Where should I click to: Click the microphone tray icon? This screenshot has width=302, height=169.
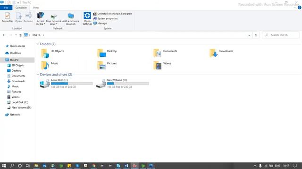click(x=260, y=166)
